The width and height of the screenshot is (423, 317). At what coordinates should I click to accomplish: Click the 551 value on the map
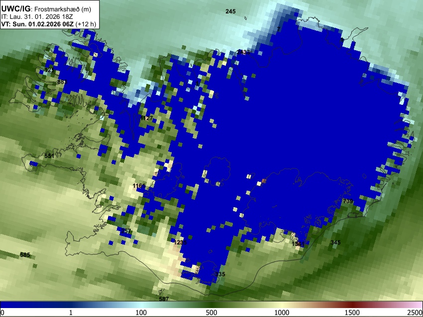49,156
